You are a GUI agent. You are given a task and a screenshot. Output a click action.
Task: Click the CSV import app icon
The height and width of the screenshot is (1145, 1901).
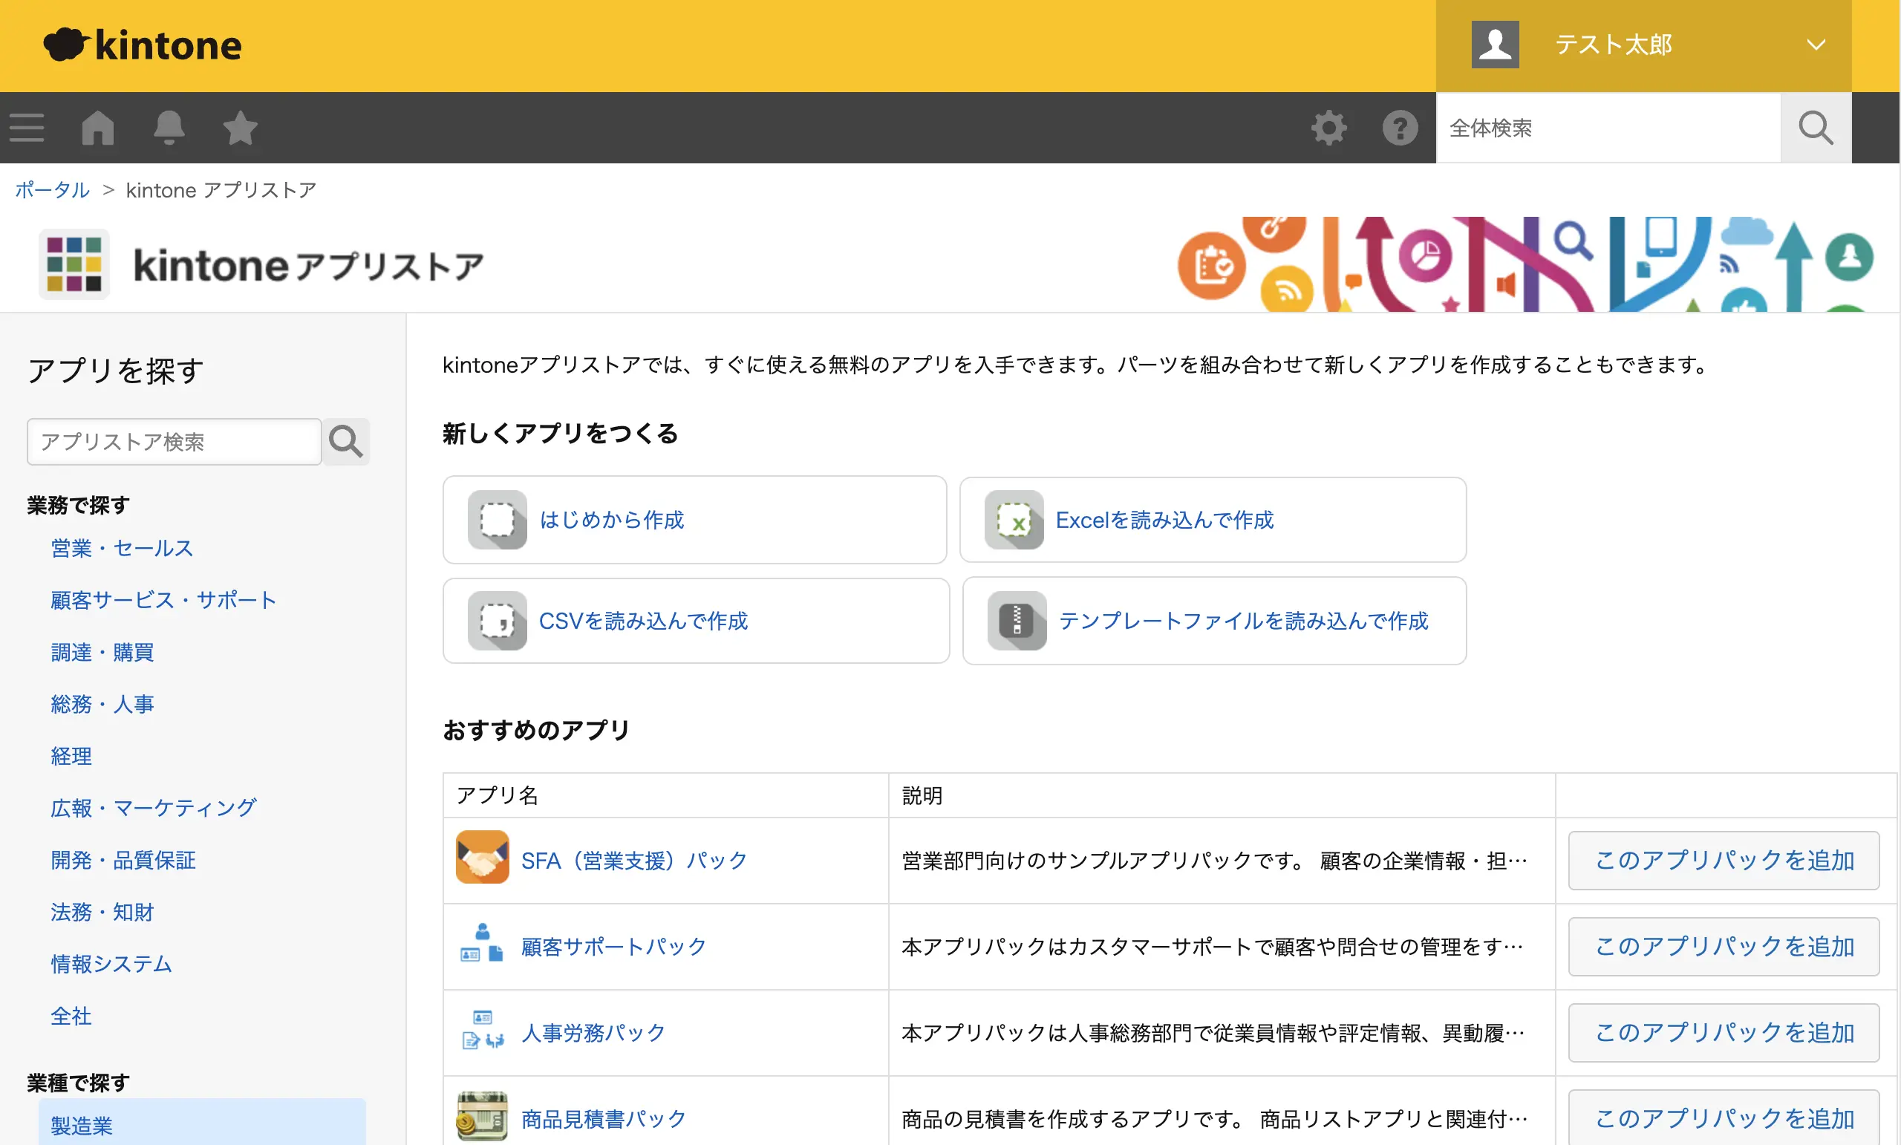coord(497,620)
